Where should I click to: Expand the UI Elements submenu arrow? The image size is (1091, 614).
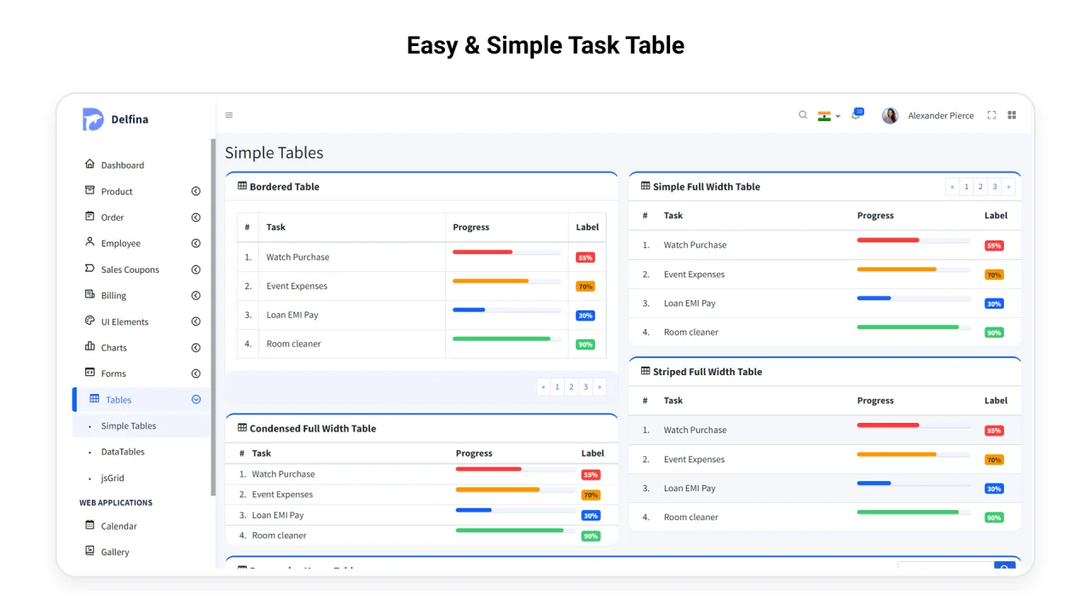point(196,321)
